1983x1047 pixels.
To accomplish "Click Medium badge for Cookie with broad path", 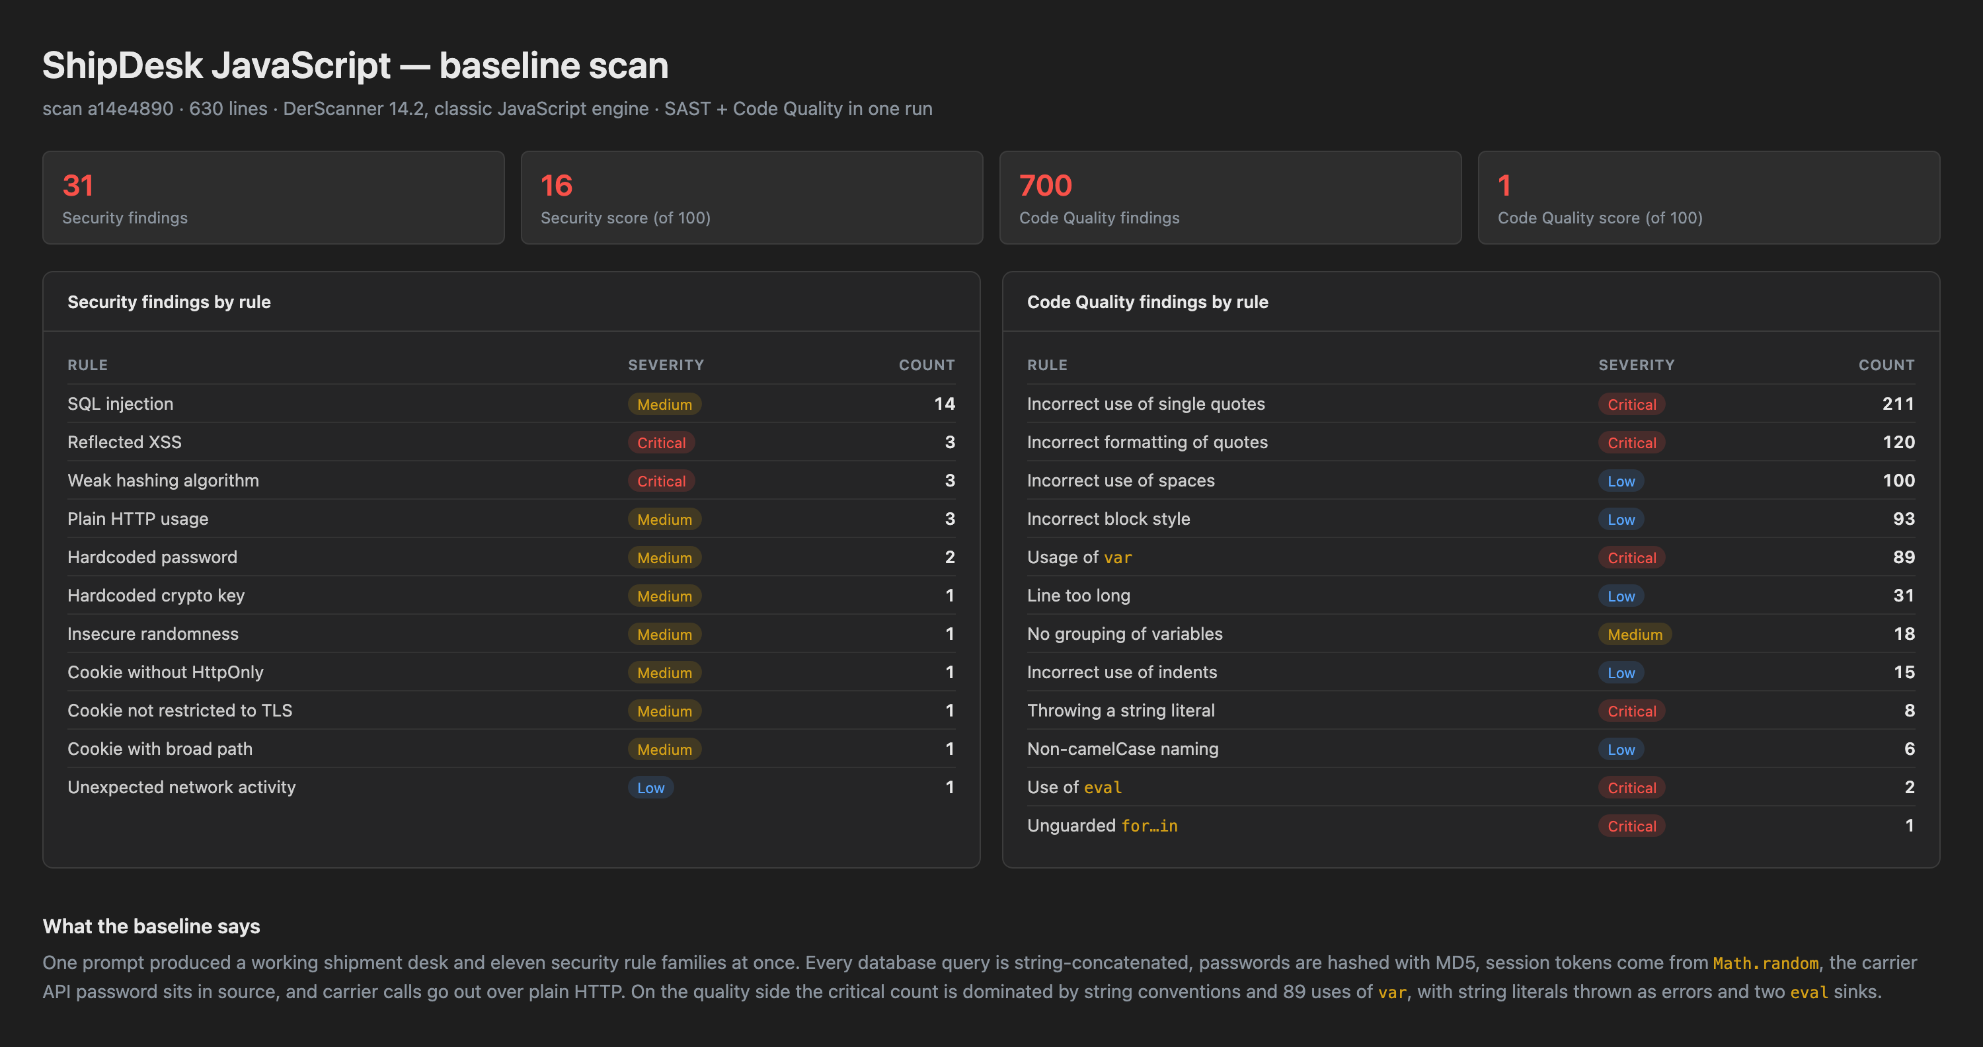I will (664, 749).
